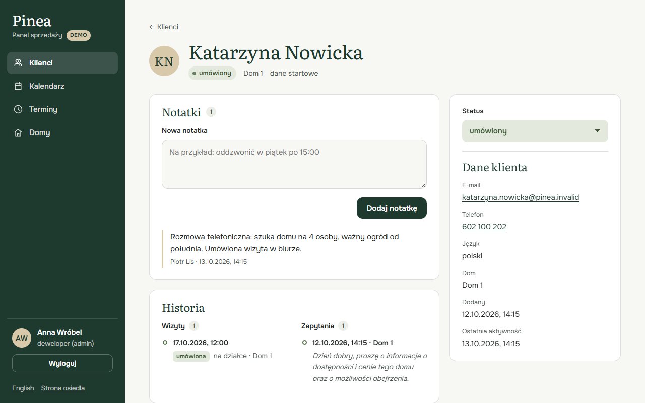
Task: Click the Notatki count badge
Action: pos(211,112)
